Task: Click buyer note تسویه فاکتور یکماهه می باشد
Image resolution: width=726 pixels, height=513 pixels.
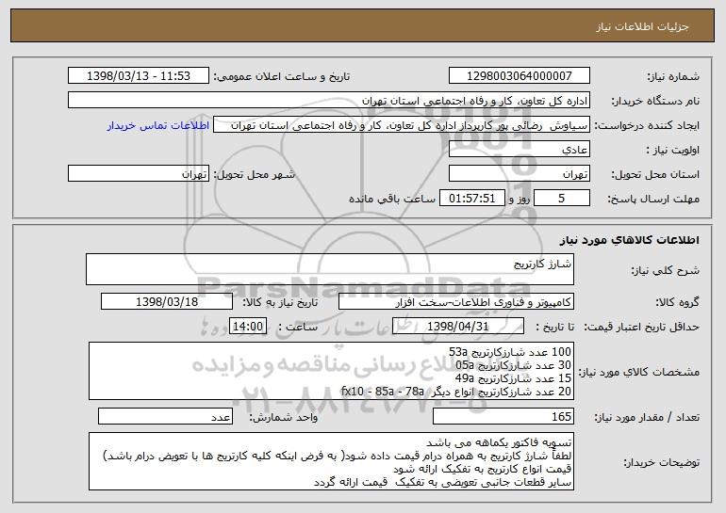Action: click(499, 442)
